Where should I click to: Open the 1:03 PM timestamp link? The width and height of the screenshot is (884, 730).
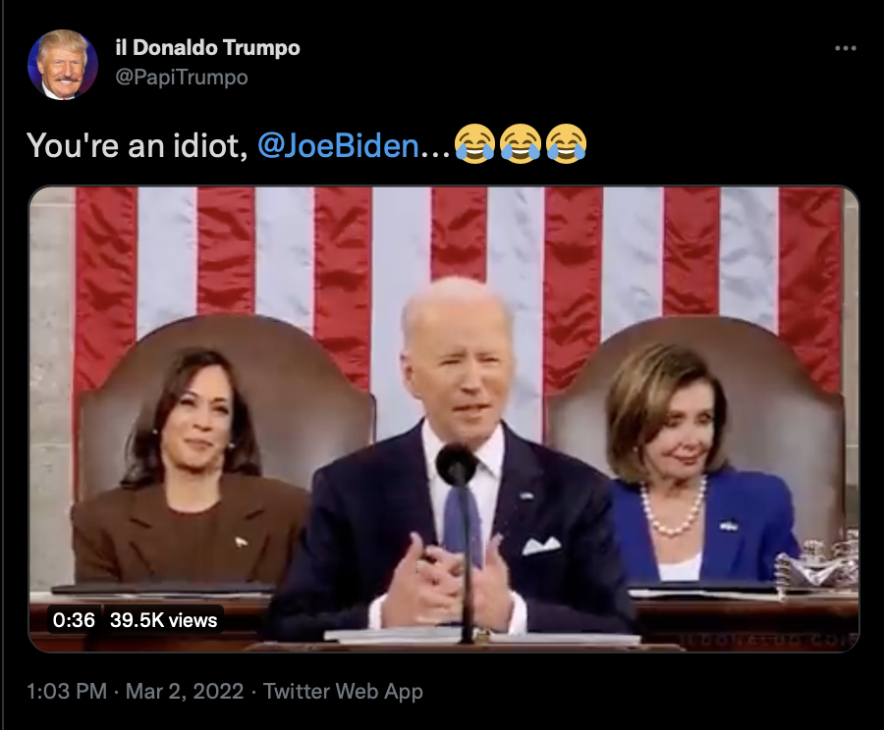[67, 691]
